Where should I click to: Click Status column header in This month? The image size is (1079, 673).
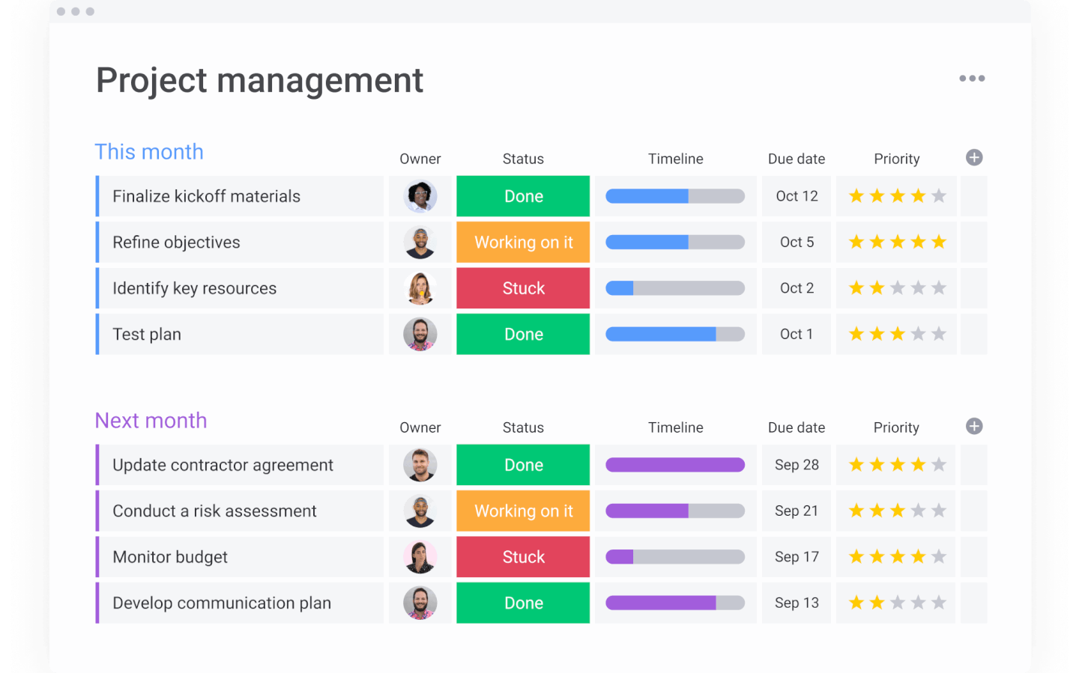523,159
